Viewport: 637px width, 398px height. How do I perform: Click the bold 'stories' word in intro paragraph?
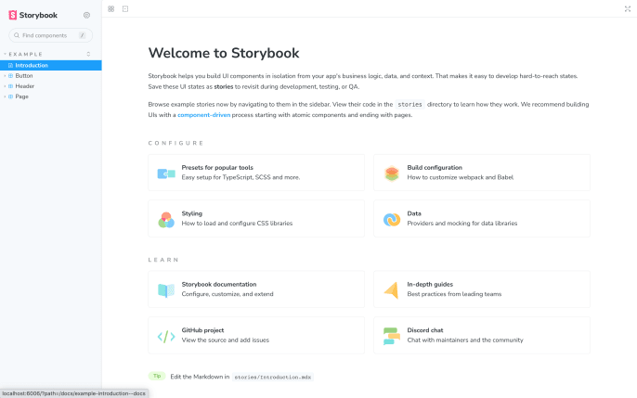[x=224, y=86]
